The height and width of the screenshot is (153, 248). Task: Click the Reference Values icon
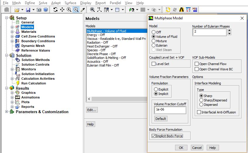(x=18, y=50)
